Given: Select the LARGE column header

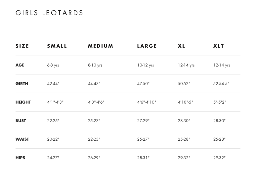Looking at the screenshot, I should 147,46.
